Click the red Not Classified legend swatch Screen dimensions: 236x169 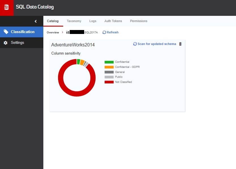[109, 82]
